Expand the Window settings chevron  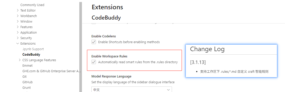pos(18,21)
